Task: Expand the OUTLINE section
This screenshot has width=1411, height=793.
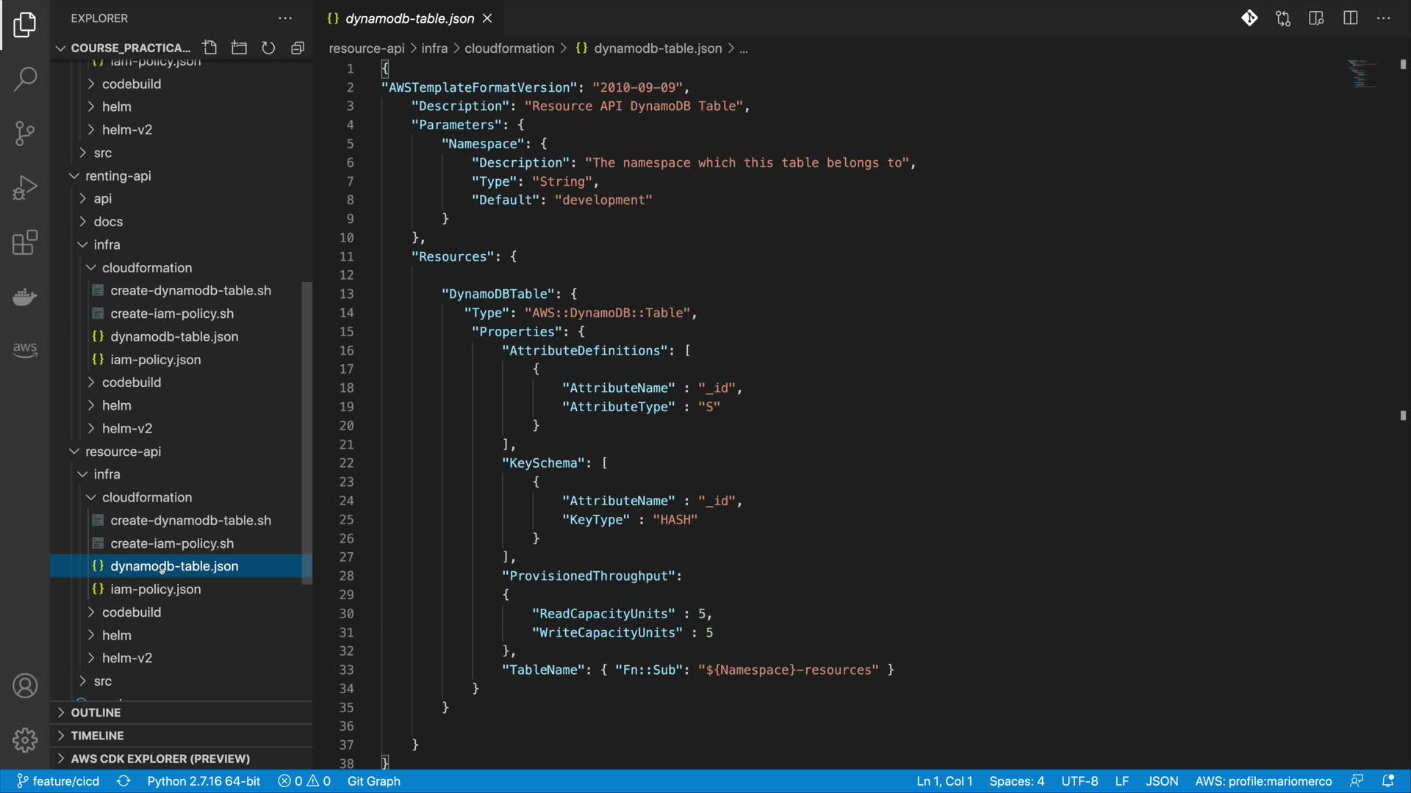Action: 96,712
